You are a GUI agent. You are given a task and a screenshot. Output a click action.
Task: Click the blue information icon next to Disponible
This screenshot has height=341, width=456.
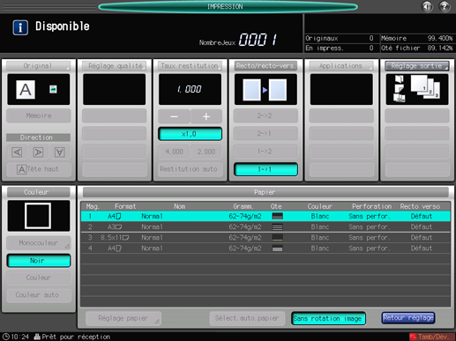[x=20, y=27]
